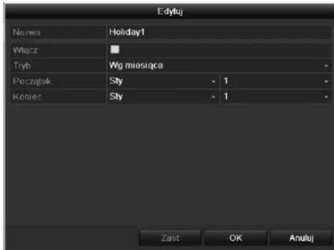
Task: Click the Nazwa field label
Action: (x=27, y=33)
